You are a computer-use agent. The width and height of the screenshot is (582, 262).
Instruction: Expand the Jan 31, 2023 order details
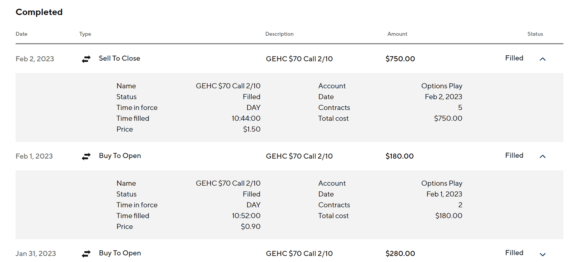click(542, 254)
